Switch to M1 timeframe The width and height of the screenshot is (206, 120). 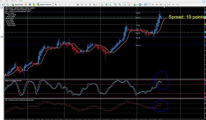pos(153,5)
